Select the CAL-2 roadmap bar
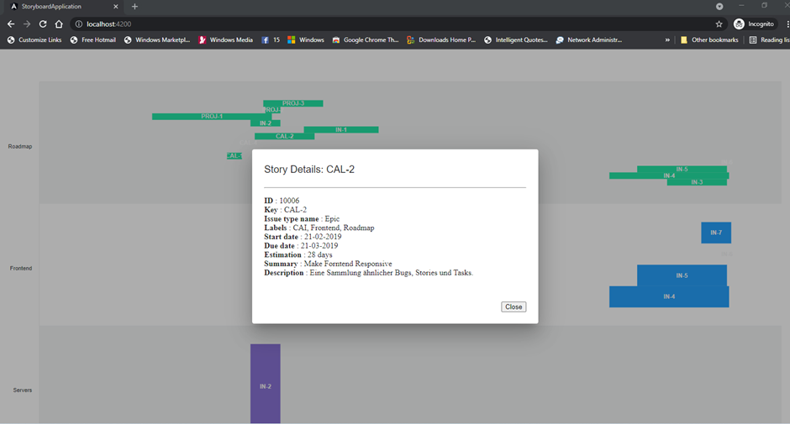Viewport: 790px width, 424px height. pos(284,136)
